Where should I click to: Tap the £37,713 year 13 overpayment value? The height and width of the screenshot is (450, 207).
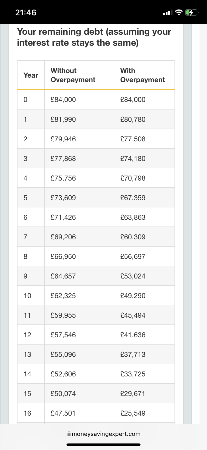click(133, 354)
